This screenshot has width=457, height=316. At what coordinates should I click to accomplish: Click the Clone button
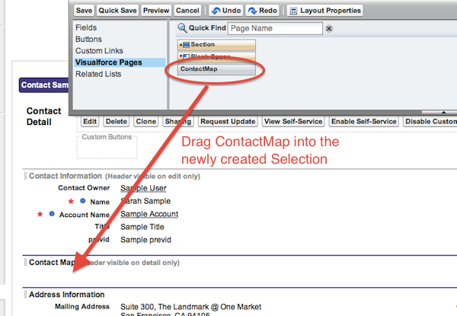tap(145, 121)
